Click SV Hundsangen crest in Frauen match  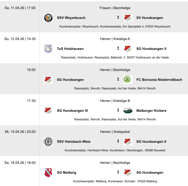click(x=128, y=18)
